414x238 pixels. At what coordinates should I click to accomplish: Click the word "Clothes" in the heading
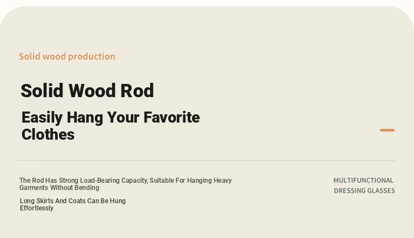(48, 134)
